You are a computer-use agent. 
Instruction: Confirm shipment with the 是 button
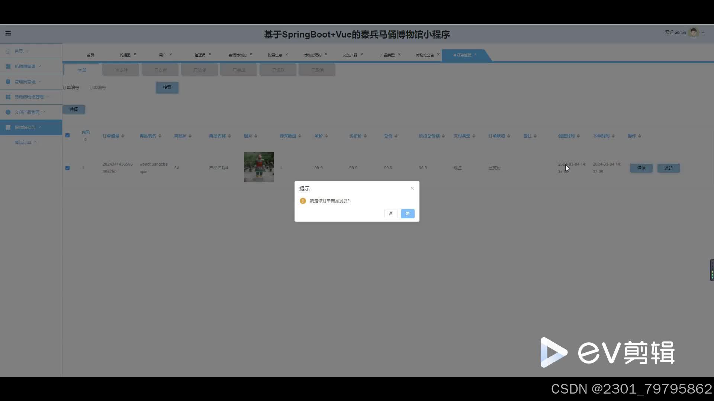408,213
